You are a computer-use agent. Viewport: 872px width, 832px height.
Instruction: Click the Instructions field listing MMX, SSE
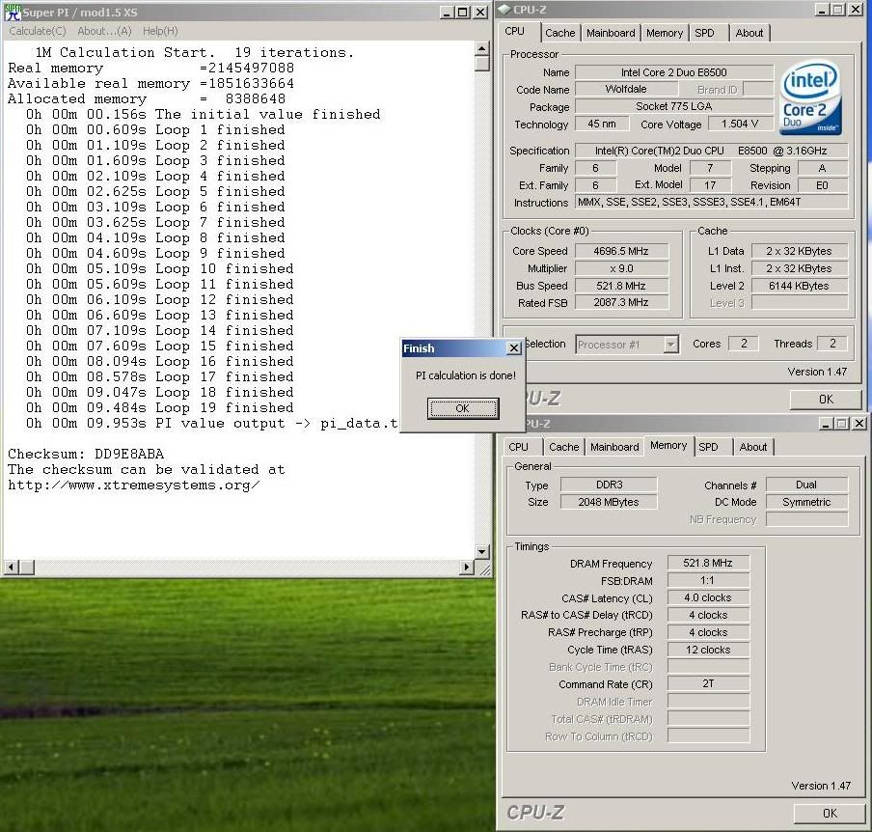click(711, 203)
